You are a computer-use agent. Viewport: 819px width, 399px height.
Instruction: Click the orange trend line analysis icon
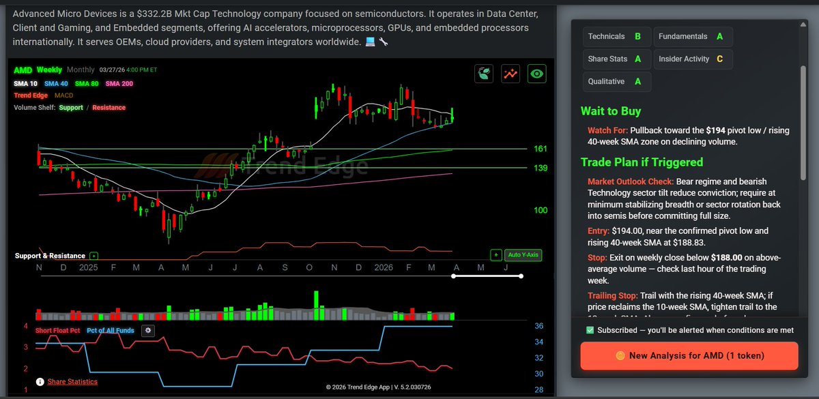coord(511,74)
